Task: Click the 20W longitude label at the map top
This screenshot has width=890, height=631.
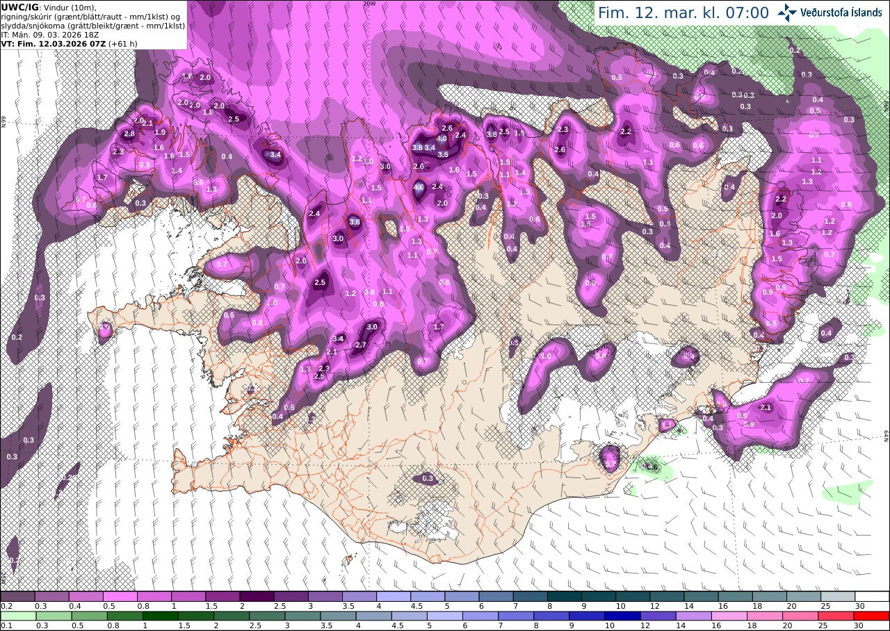Action: coord(369,3)
